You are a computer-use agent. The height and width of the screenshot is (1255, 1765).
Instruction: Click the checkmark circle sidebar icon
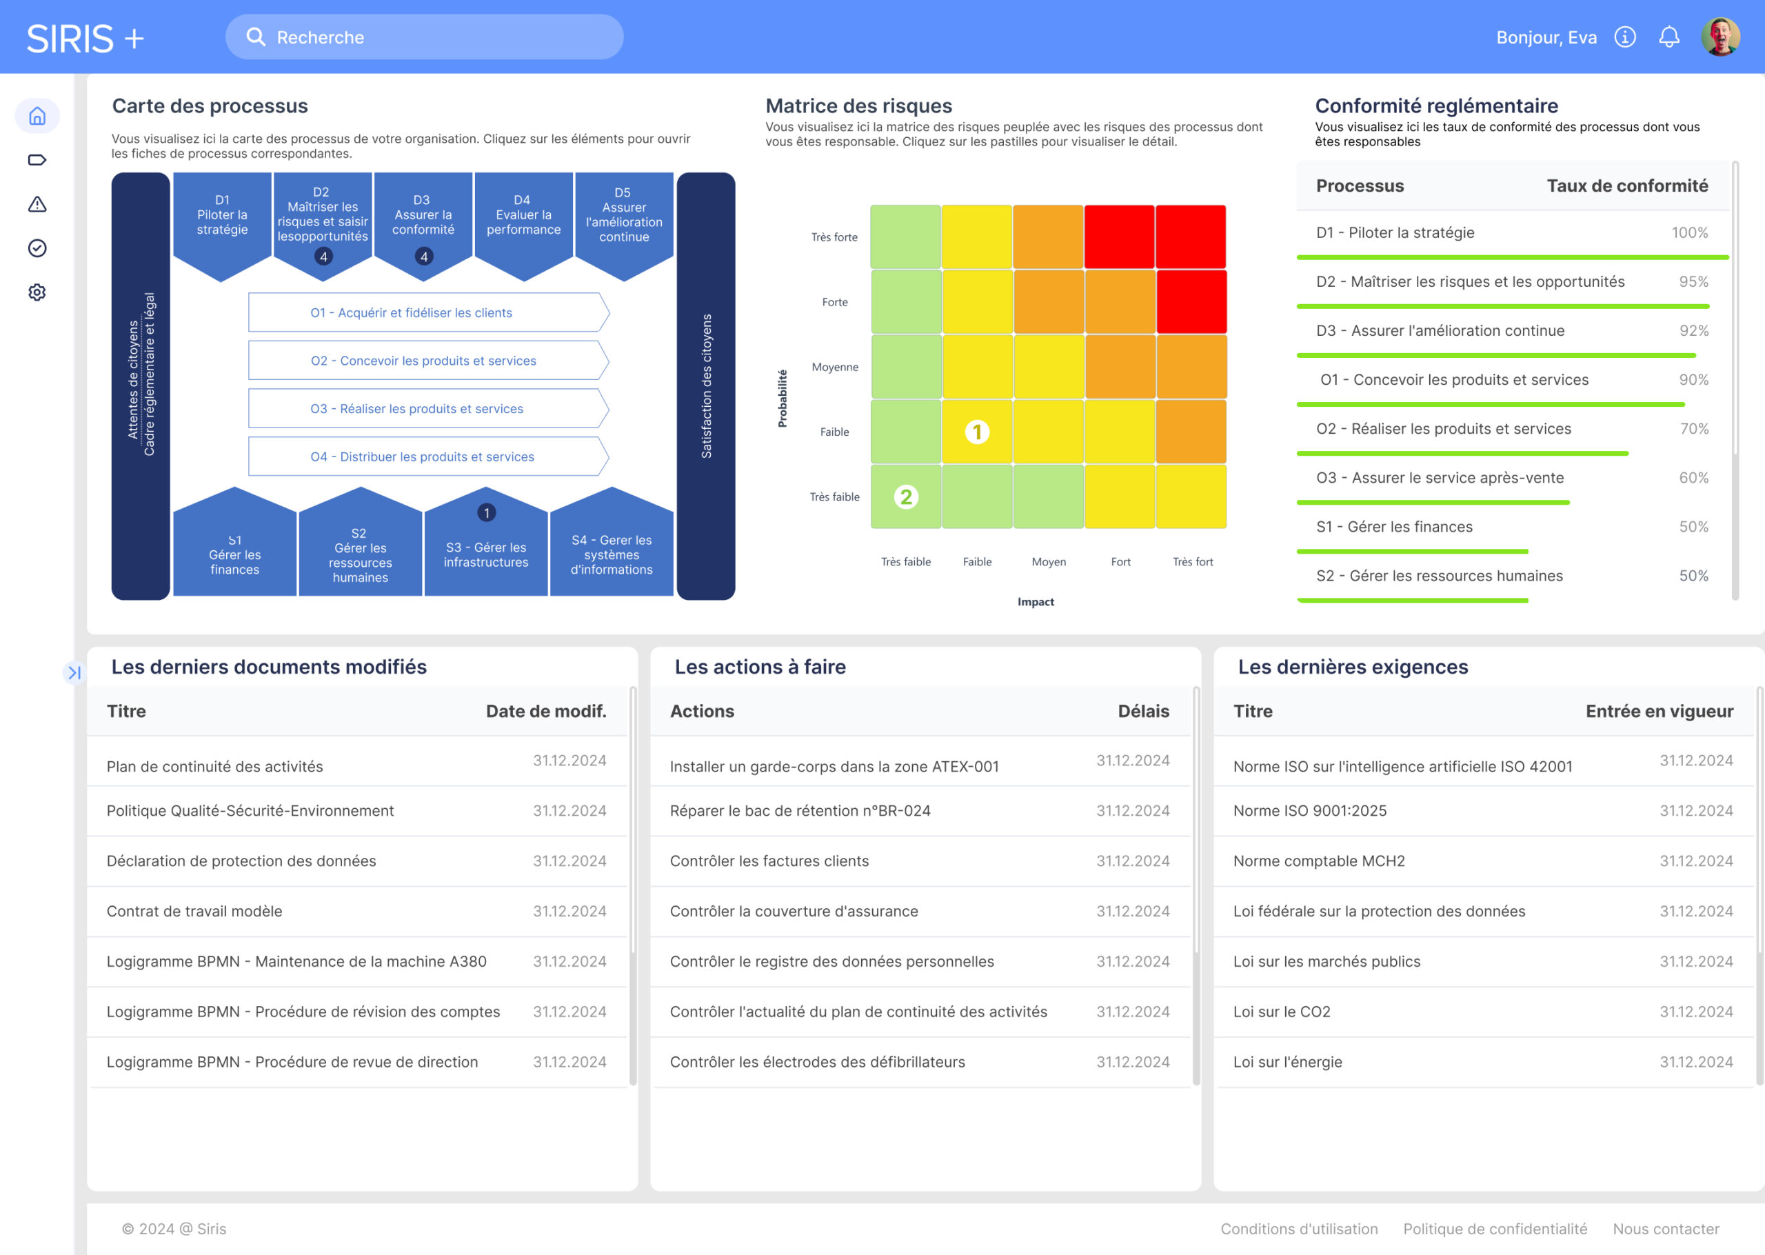(37, 248)
